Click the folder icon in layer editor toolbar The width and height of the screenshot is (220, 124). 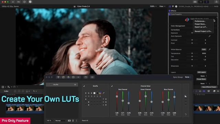(86, 77)
